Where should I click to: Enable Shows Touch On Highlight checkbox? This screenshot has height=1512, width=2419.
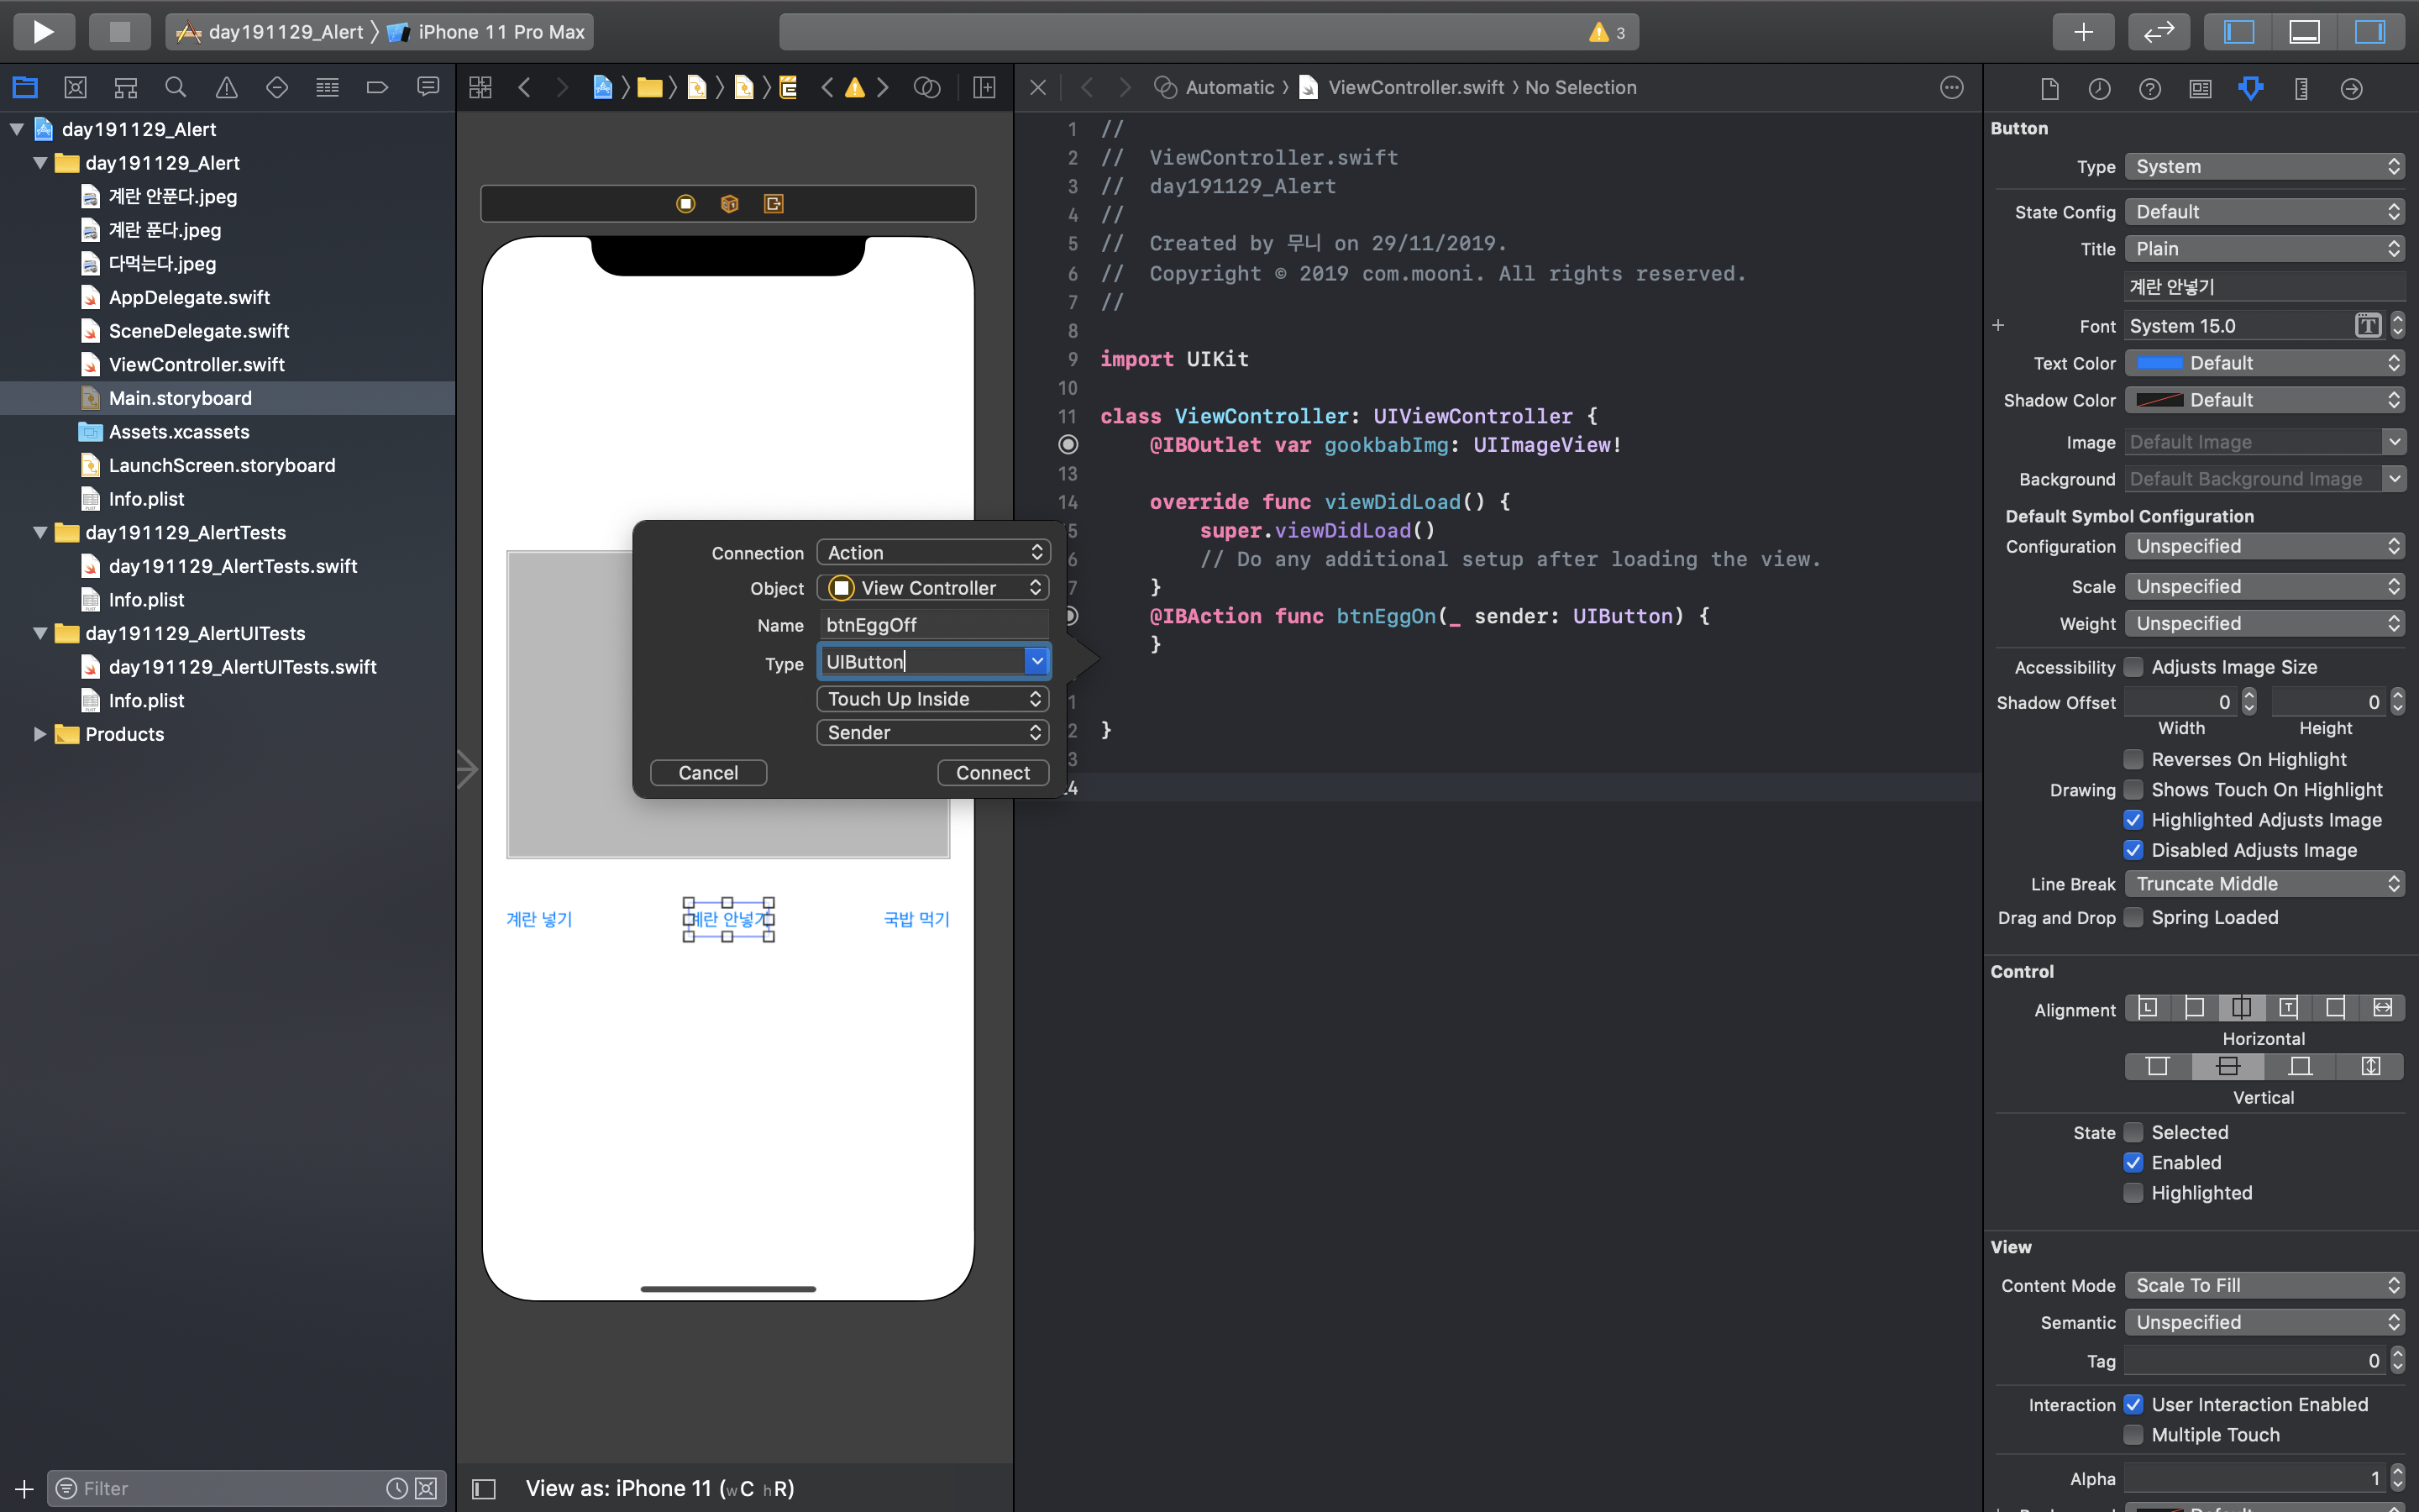coord(2133,790)
